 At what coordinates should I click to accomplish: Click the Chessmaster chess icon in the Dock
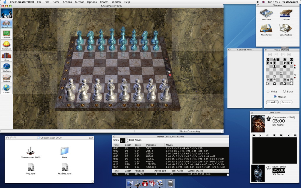pyautogui.click(x=138, y=183)
